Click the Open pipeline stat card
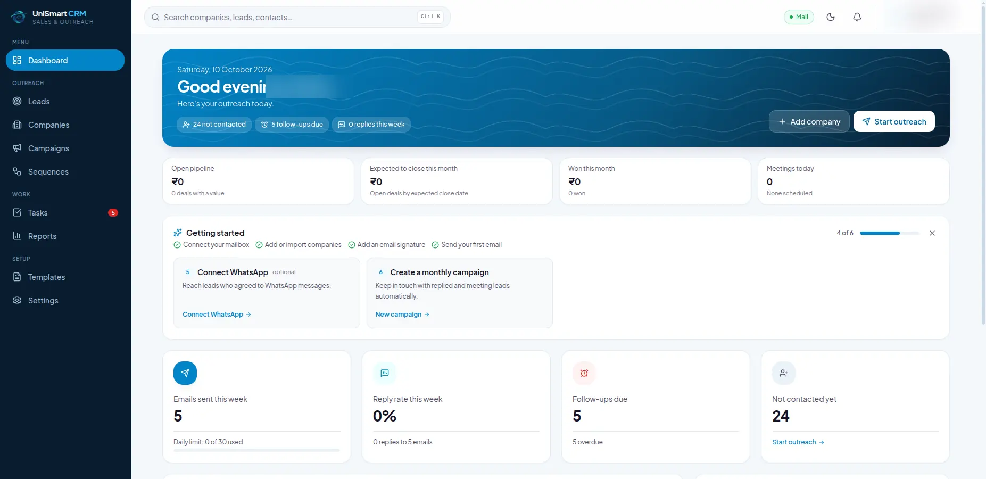Screen dimensions: 986x479 (x=258, y=181)
